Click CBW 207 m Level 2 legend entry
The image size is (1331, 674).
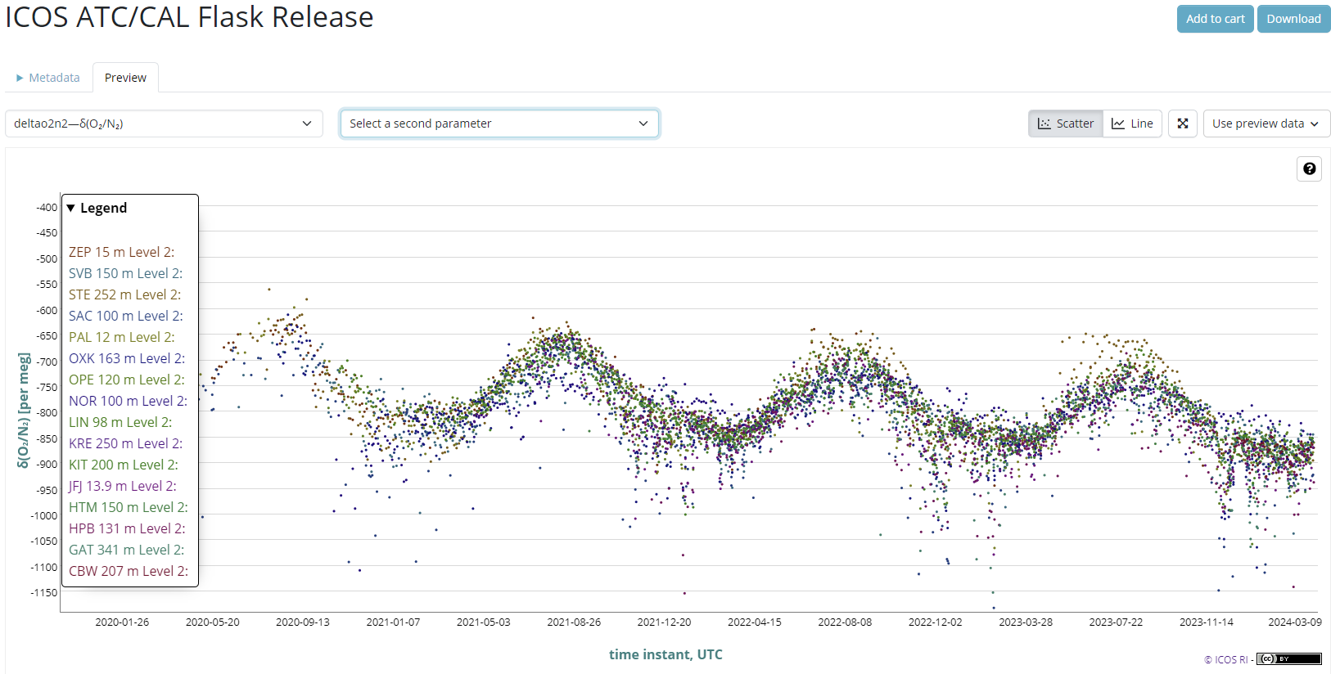[129, 571]
